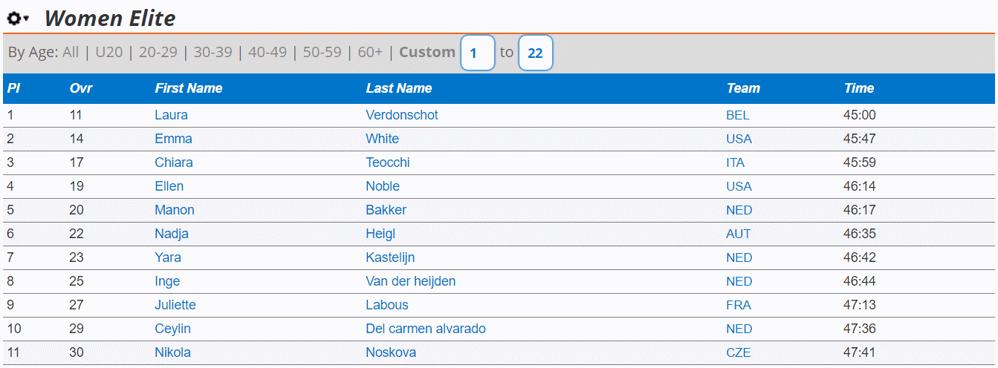
Task: Click the Heigl last name link
Action: (380, 234)
